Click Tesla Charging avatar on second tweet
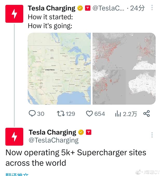 [14, 137]
